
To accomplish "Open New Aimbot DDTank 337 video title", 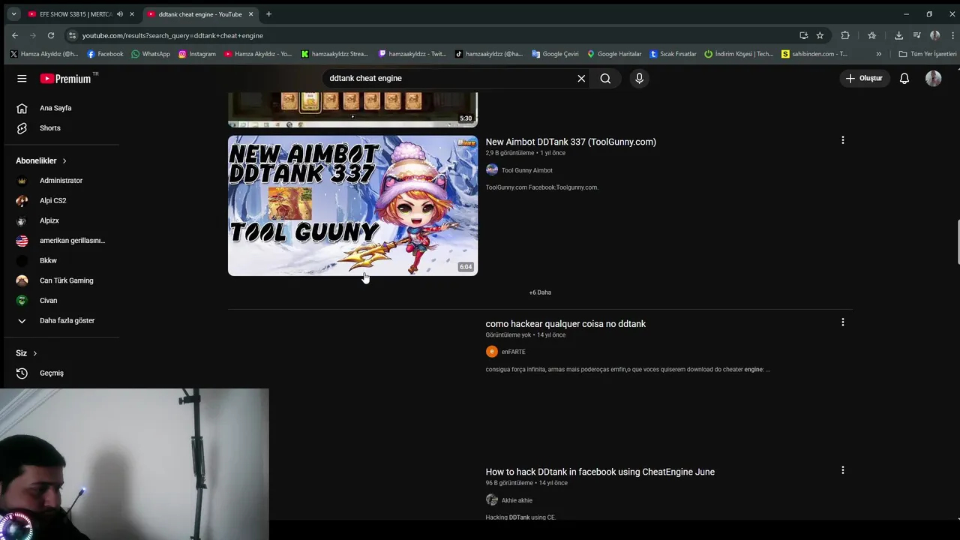I will (x=571, y=142).
